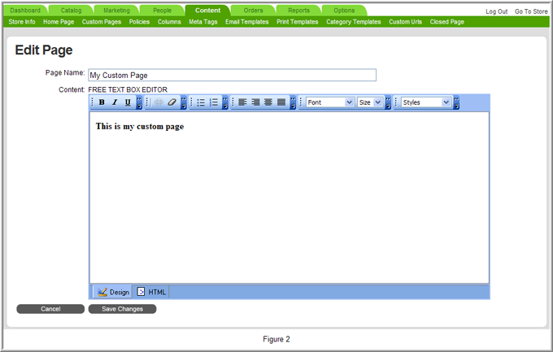The image size is (553, 352).
Task: Open the Dashboard tab
Action: pyautogui.click(x=25, y=11)
